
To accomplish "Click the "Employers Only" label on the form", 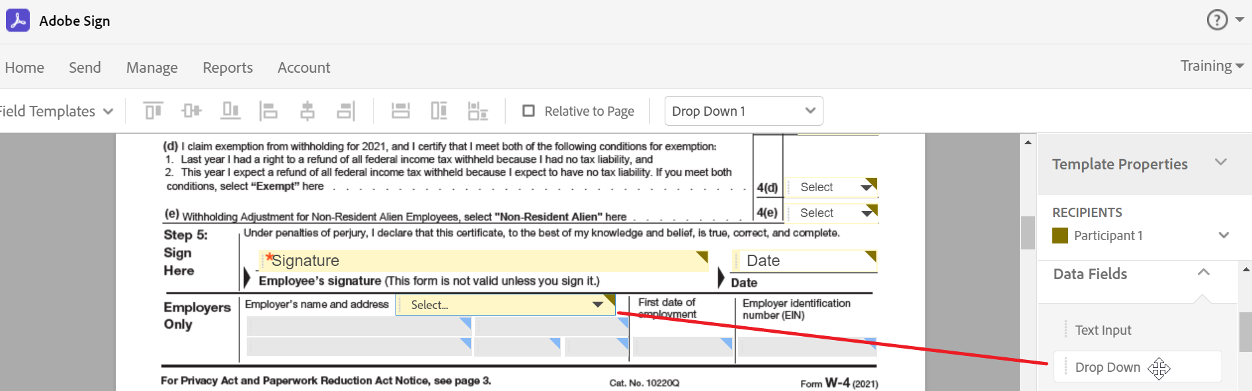I will (x=197, y=316).
